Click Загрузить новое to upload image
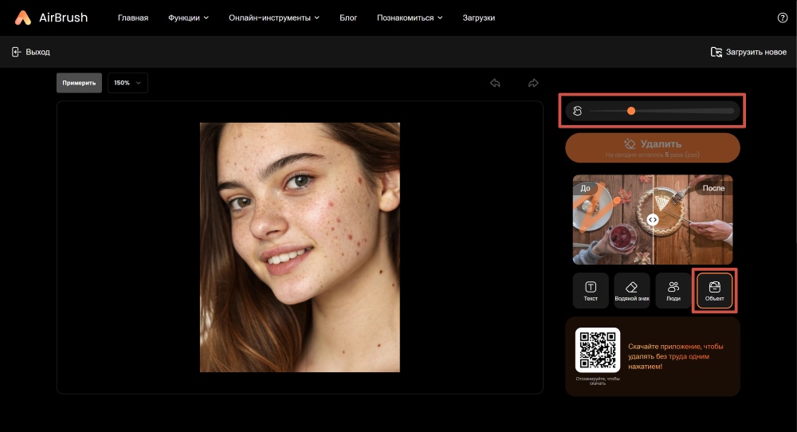This screenshot has width=797, height=432. tap(748, 52)
